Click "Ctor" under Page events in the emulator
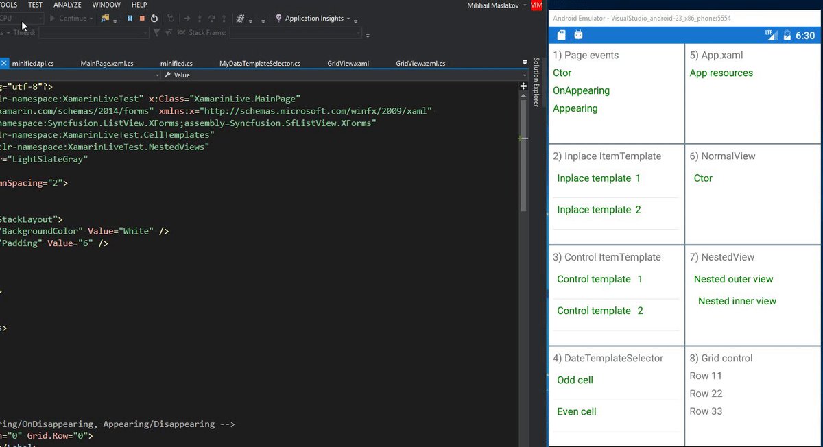Screen dimensions: 823x447 (562, 73)
